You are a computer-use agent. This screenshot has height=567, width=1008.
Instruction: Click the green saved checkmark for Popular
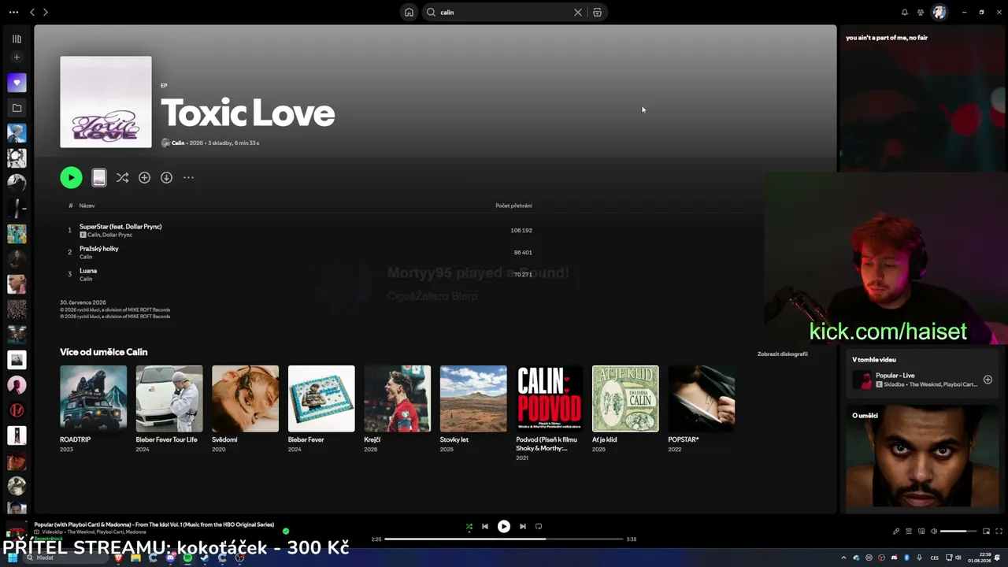point(286,532)
